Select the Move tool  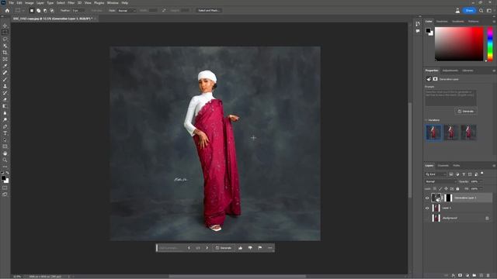[x=5, y=26]
